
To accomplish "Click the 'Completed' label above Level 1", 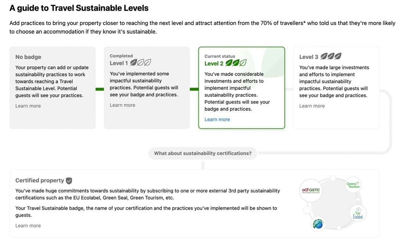I will (121, 56).
